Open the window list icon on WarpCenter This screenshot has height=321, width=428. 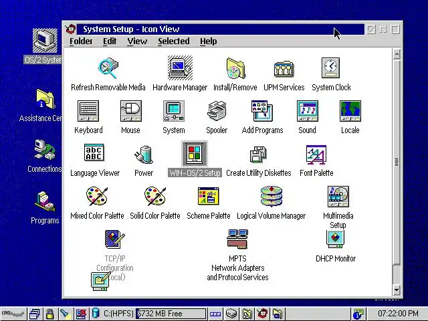pos(35,314)
